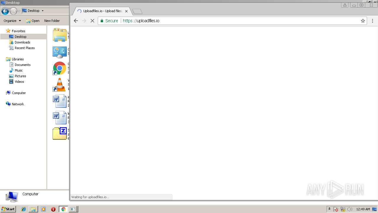Select Libraries in navigation pane
Image resolution: width=378 pixels, height=213 pixels.
point(18,59)
